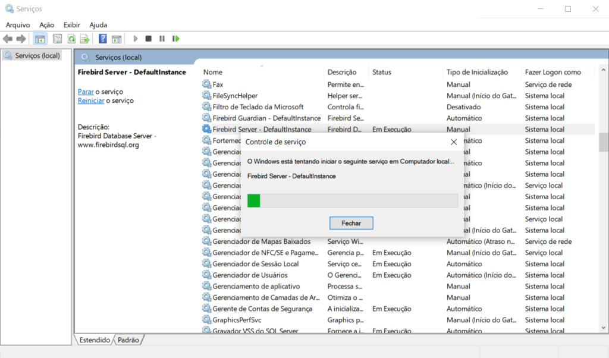Select Serviços (local) in the console tree

[37, 55]
